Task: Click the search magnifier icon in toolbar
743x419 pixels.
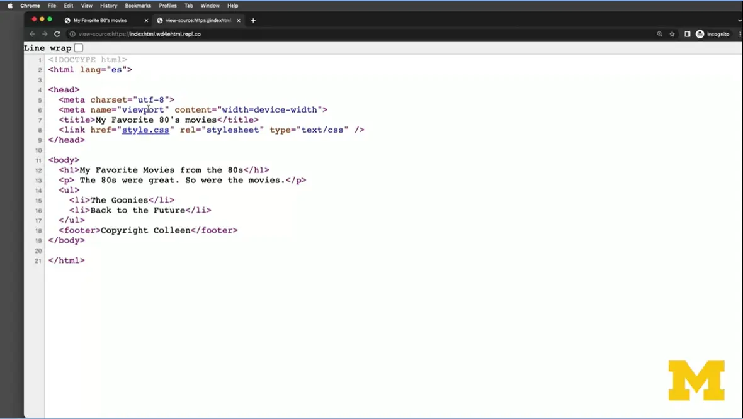Action: coord(659,34)
